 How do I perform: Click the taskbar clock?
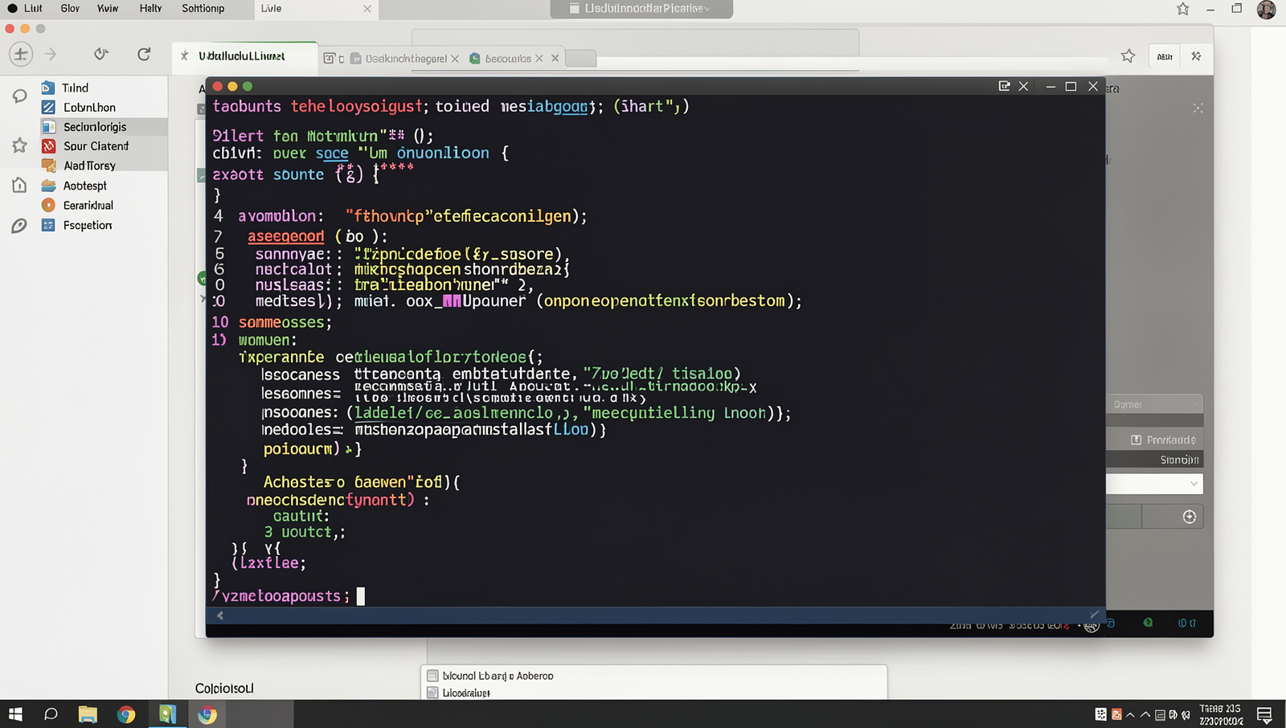click(x=1221, y=714)
